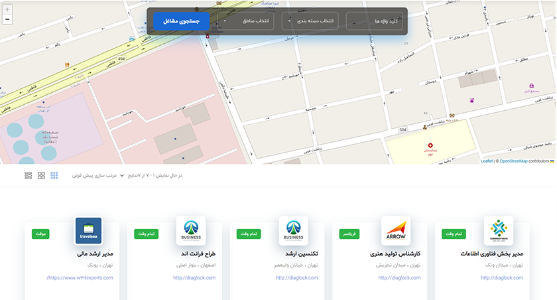
Task: Switch to list view layout
Action: pyautogui.click(x=29, y=176)
